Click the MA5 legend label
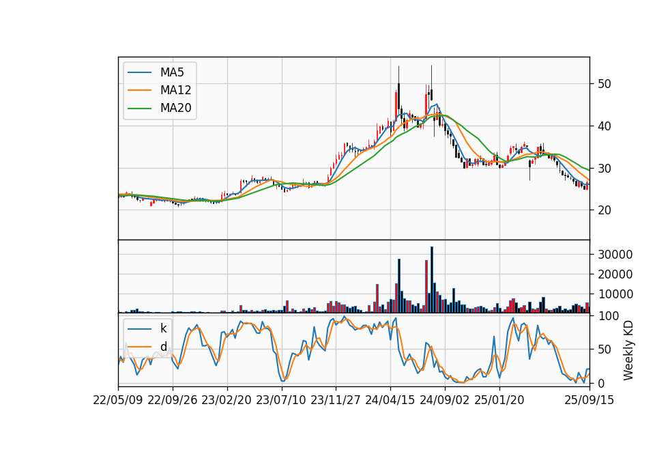 [172, 72]
